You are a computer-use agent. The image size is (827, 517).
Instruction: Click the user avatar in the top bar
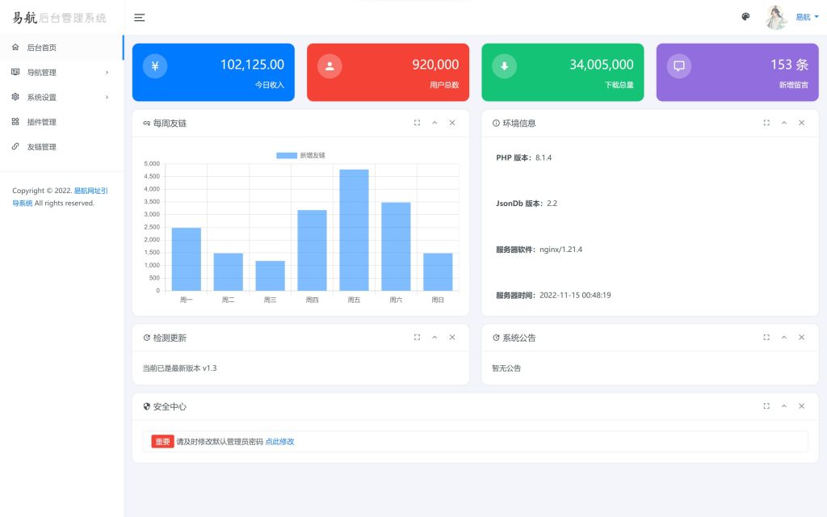(x=775, y=17)
